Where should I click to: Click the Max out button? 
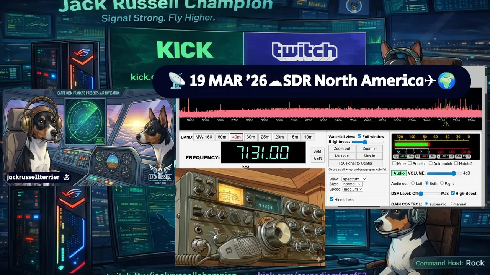[342, 156]
